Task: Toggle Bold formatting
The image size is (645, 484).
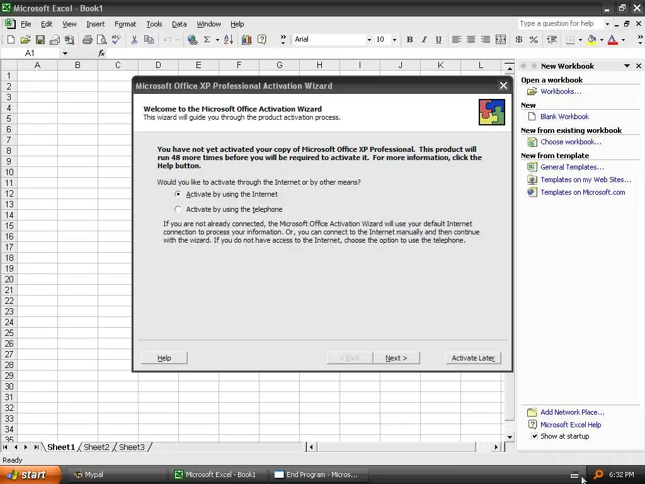Action: pyautogui.click(x=409, y=40)
